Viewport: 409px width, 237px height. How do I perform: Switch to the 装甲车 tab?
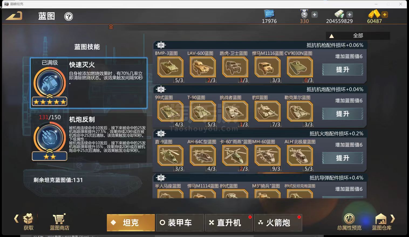180,223
